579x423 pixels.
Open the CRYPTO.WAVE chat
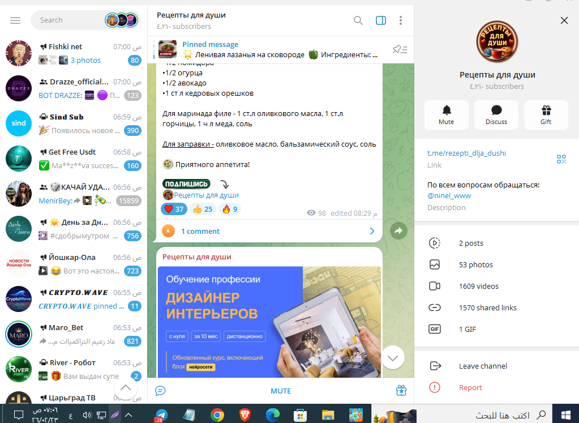74,299
